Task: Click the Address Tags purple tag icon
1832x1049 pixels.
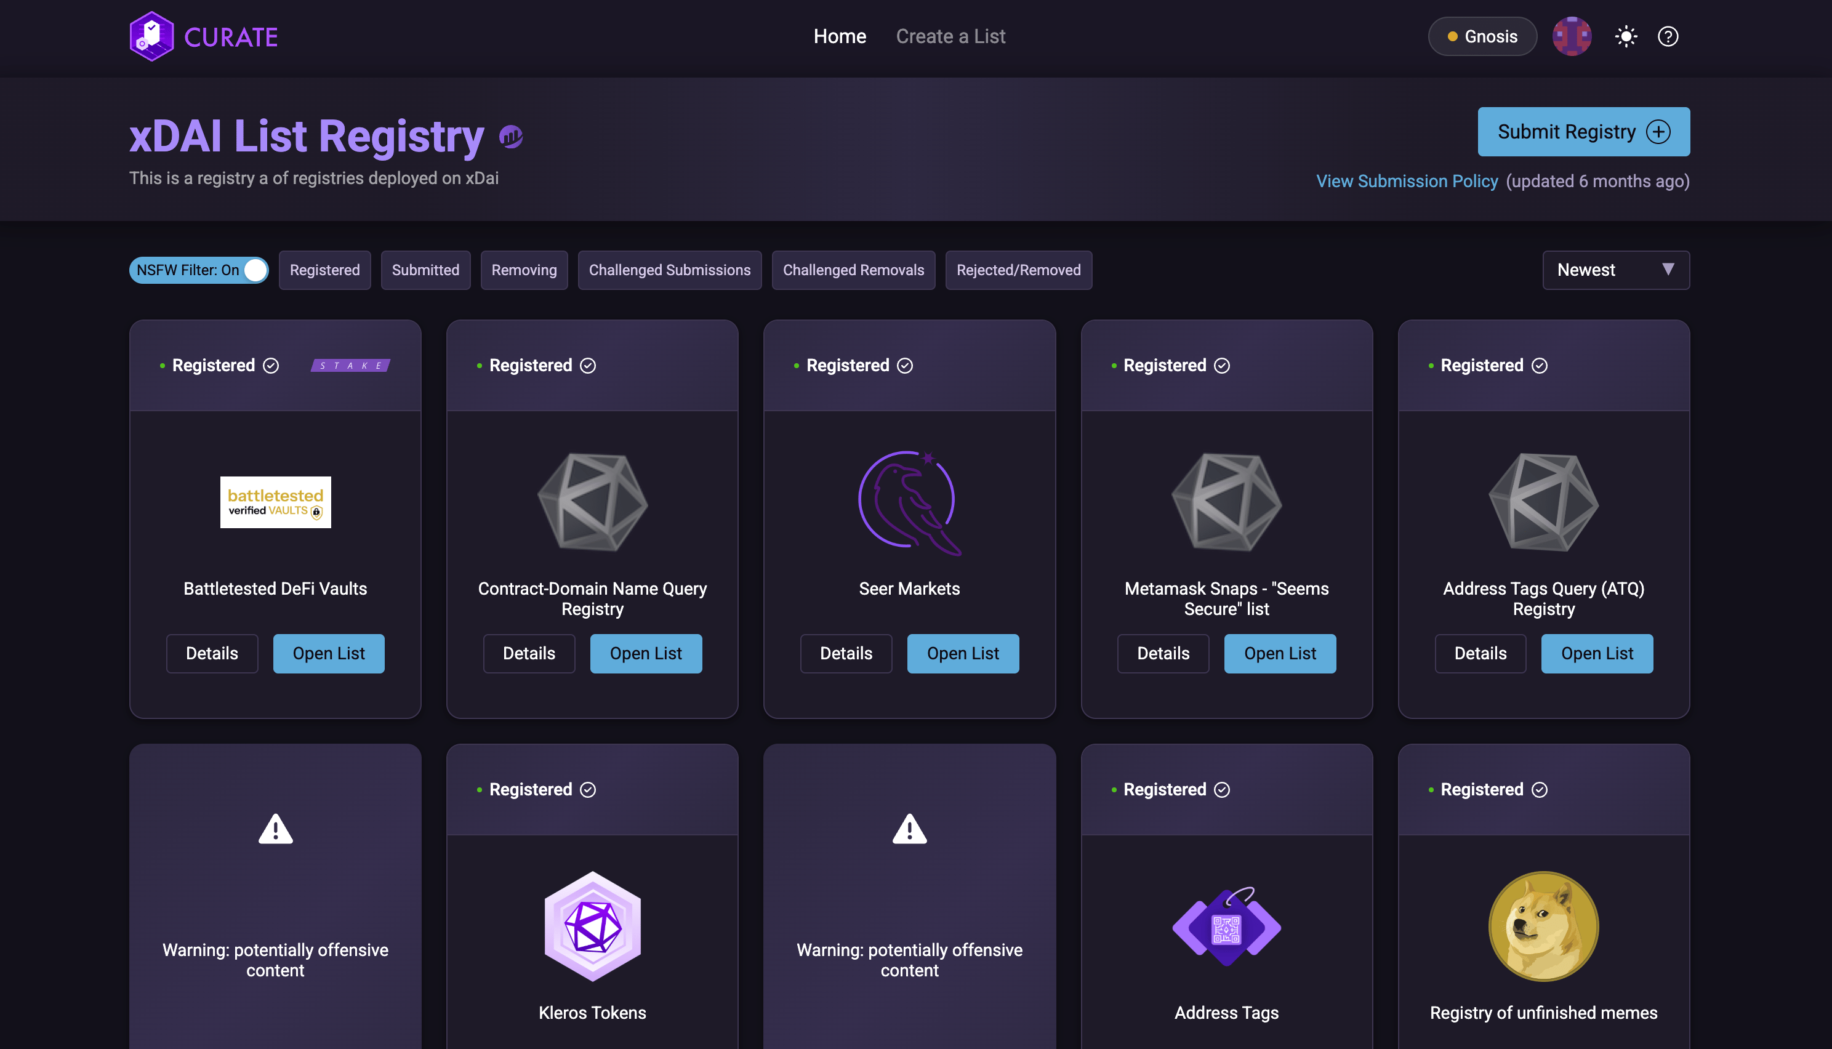Action: (1226, 927)
